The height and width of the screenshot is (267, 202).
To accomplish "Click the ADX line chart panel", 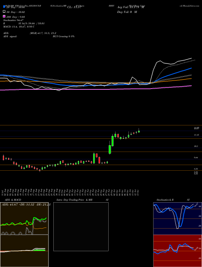I will tap(24, 218).
